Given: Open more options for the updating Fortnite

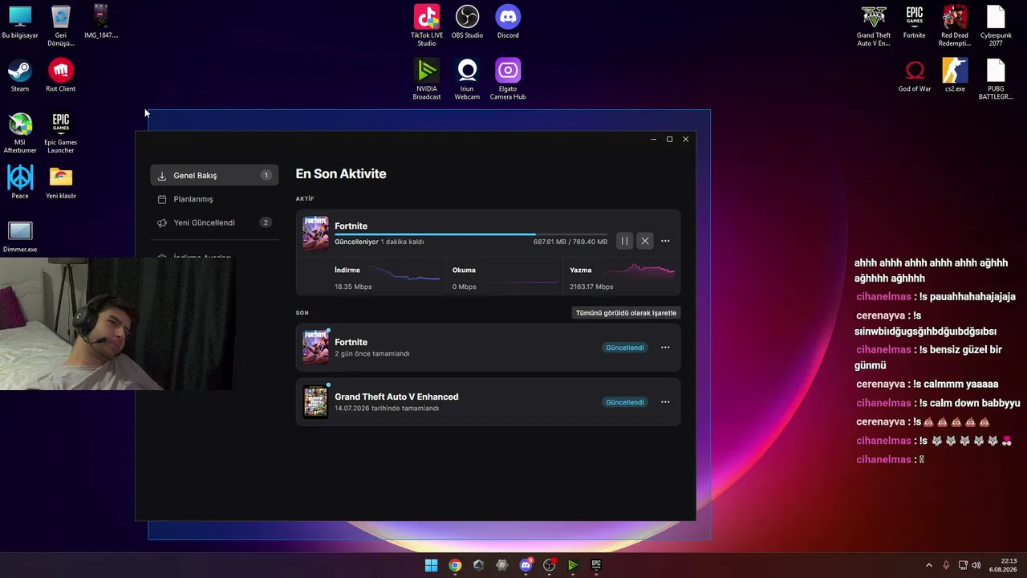Looking at the screenshot, I should 665,241.
